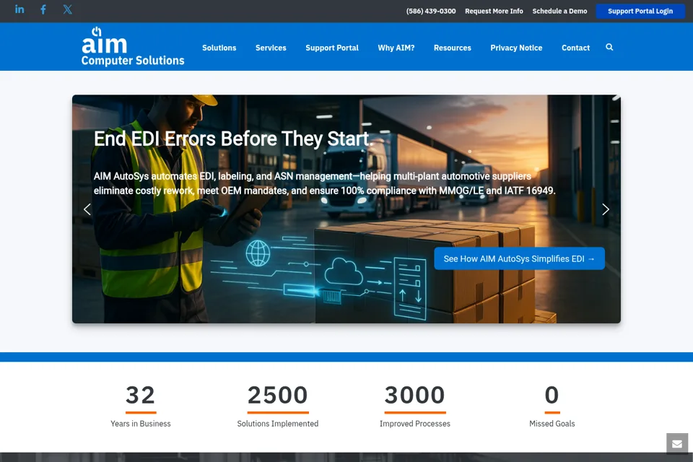The image size is (693, 462).
Task: Click the 2500 Solutions Implemented counter
Action: [277, 406]
